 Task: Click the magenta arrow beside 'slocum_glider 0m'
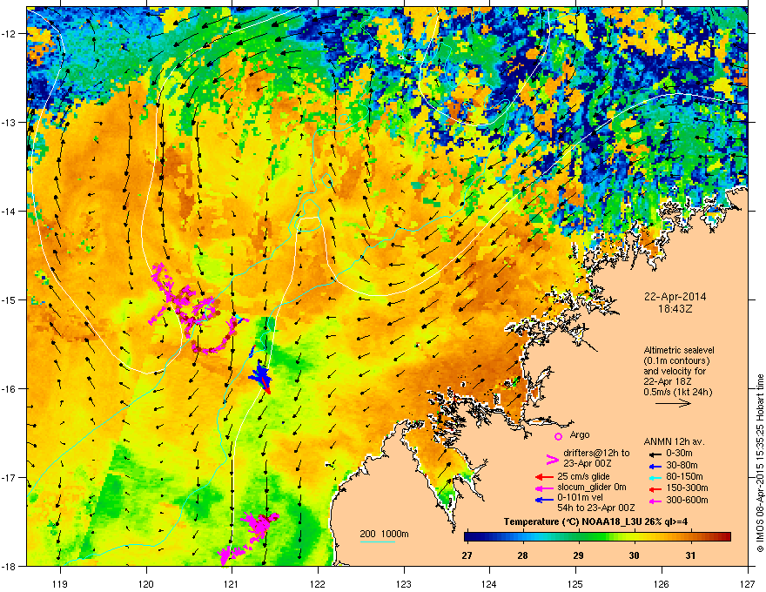coord(544,488)
